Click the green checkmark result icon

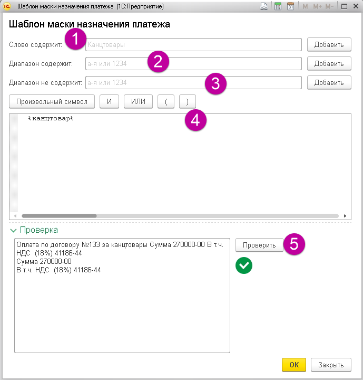pyautogui.click(x=244, y=265)
